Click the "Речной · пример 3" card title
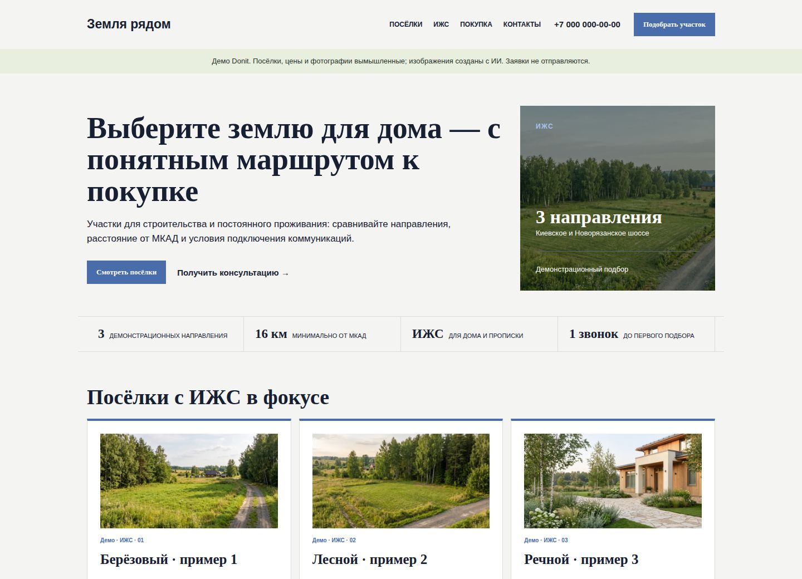The width and height of the screenshot is (802, 579). [581, 560]
